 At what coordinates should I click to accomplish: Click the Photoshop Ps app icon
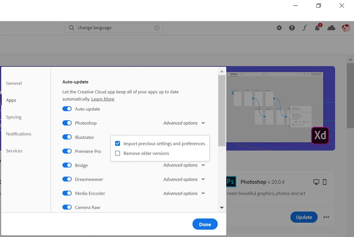(x=231, y=181)
